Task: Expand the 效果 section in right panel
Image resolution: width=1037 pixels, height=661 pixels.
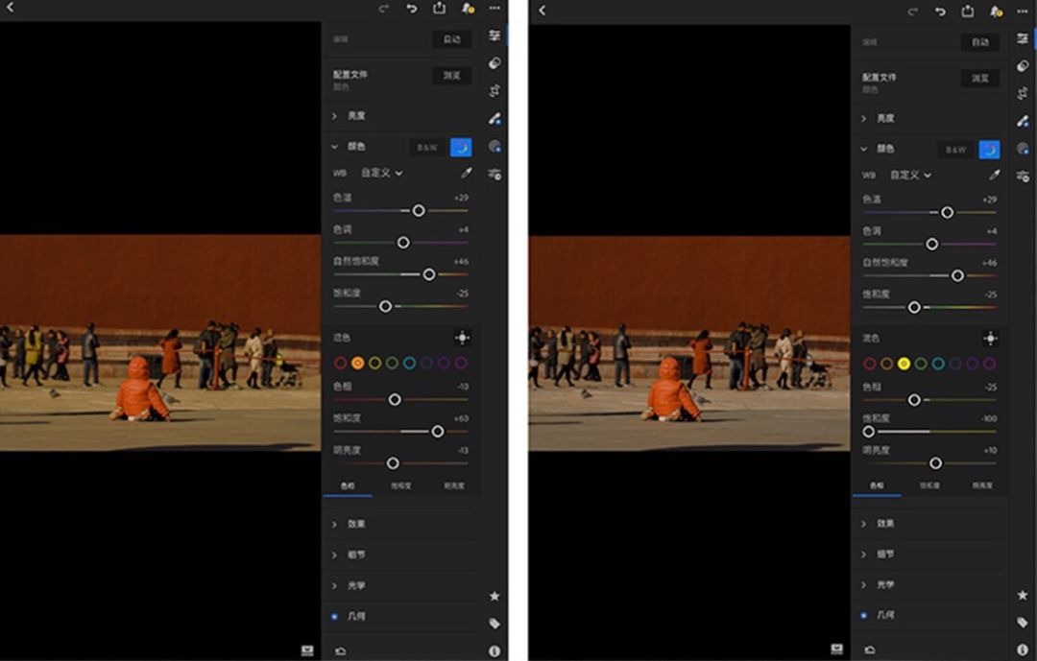Action: [884, 524]
